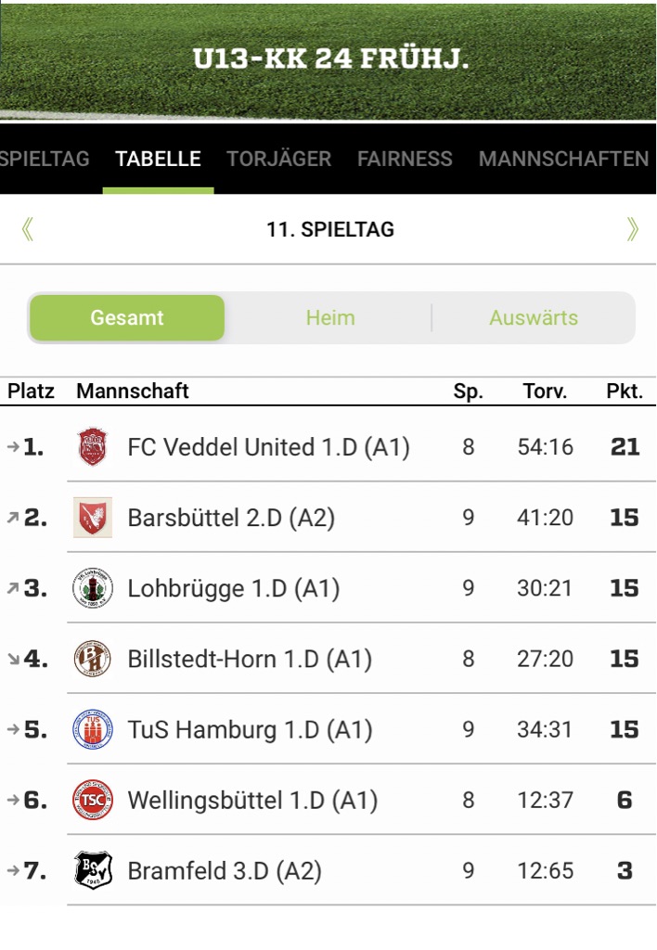The height and width of the screenshot is (950, 657).
Task: Go to previous Spieltag with left chevron
Action: tap(27, 230)
